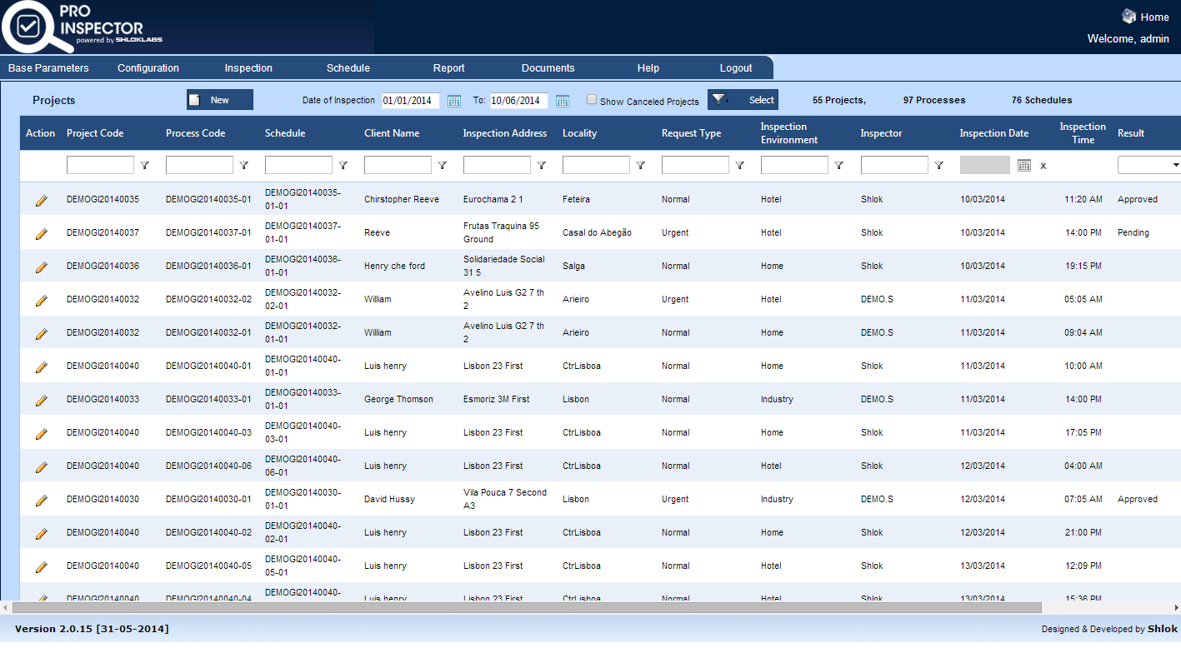Open Help menu
The width and height of the screenshot is (1181, 648).
pyautogui.click(x=648, y=68)
